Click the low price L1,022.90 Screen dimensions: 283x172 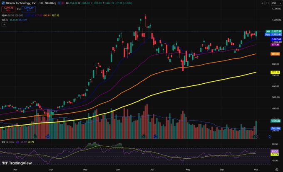click(96, 3)
